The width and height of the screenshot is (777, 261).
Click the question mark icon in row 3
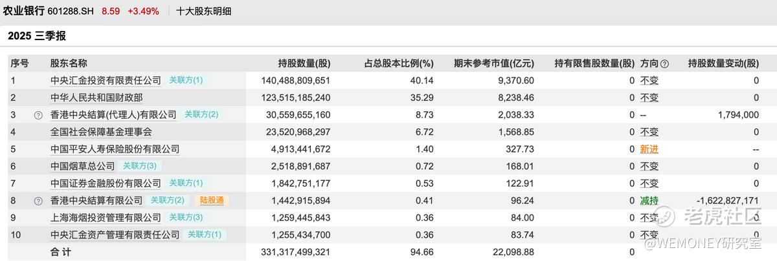coord(38,115)
